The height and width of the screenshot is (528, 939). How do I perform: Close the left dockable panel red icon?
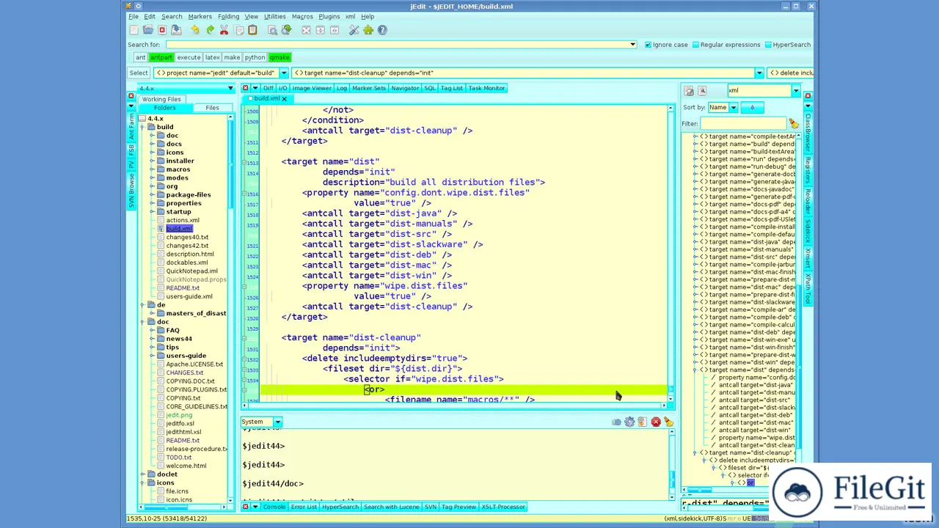tap(131, 96)
